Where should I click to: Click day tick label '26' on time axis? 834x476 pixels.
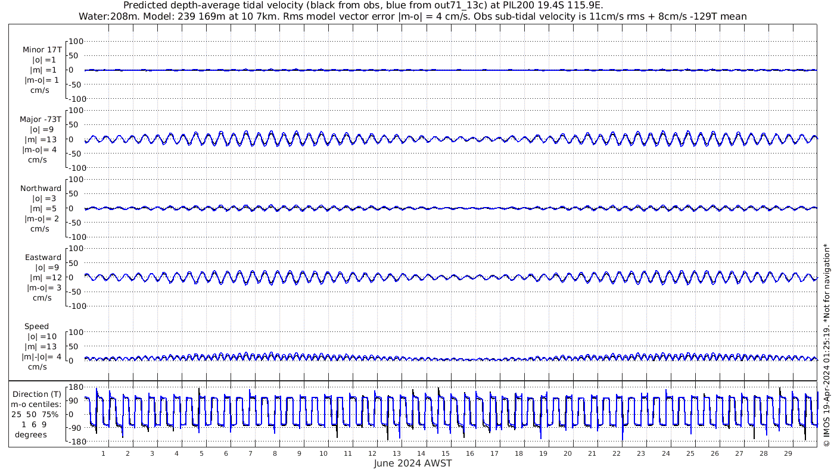click(714, 453)
